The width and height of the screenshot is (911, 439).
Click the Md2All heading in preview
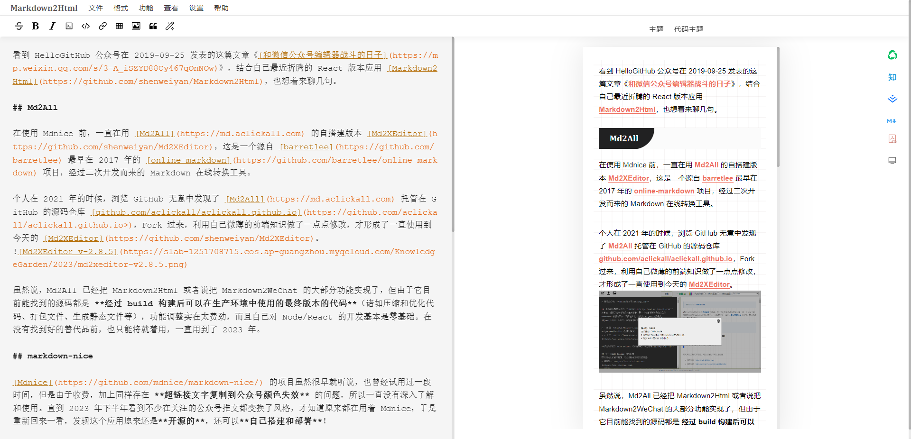[x=624, y=138]
